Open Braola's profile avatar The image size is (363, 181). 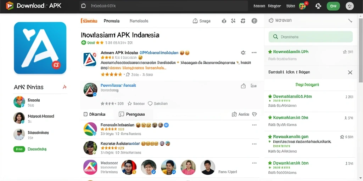pyautogui.click(x=19, y=102)
